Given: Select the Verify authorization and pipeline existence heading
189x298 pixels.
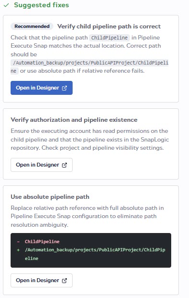Looking at the screenshot, I should tap(74, 120).
